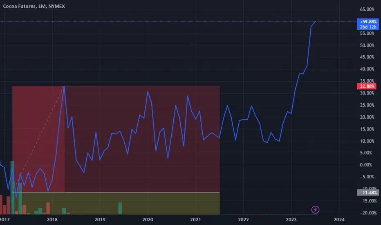Click the 2018 time axis label
381x225 pixels.
[x=52, y=220]
